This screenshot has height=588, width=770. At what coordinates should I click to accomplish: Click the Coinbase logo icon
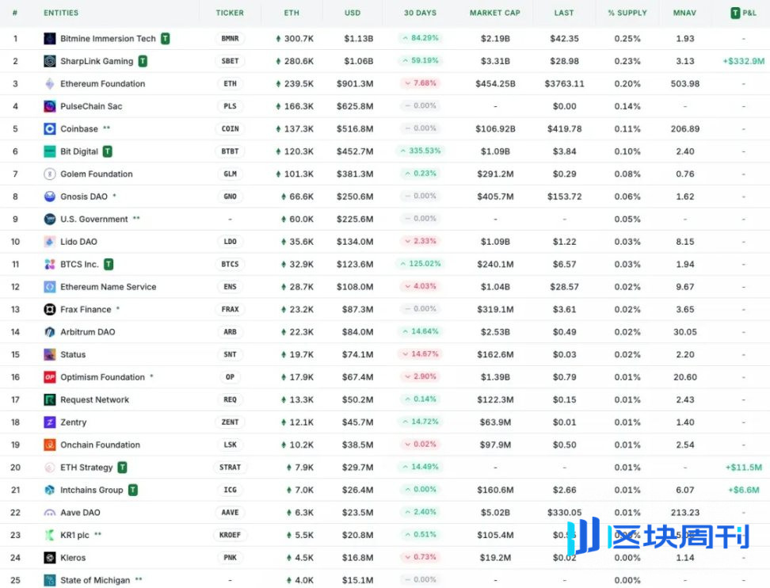click(50, 128)
